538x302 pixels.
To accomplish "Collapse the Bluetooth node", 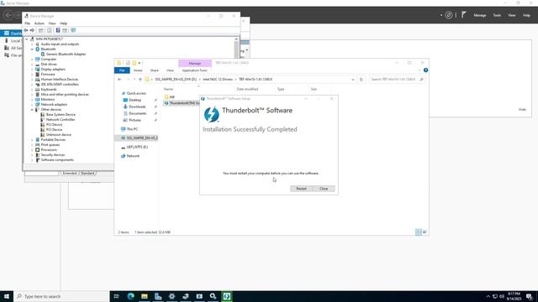I will (x=32, y=49).
